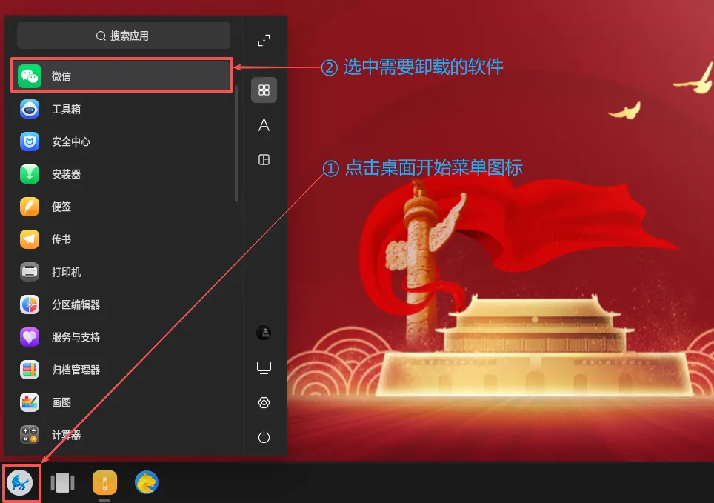Open settings gear in start menu

click(x=264, y=402)
